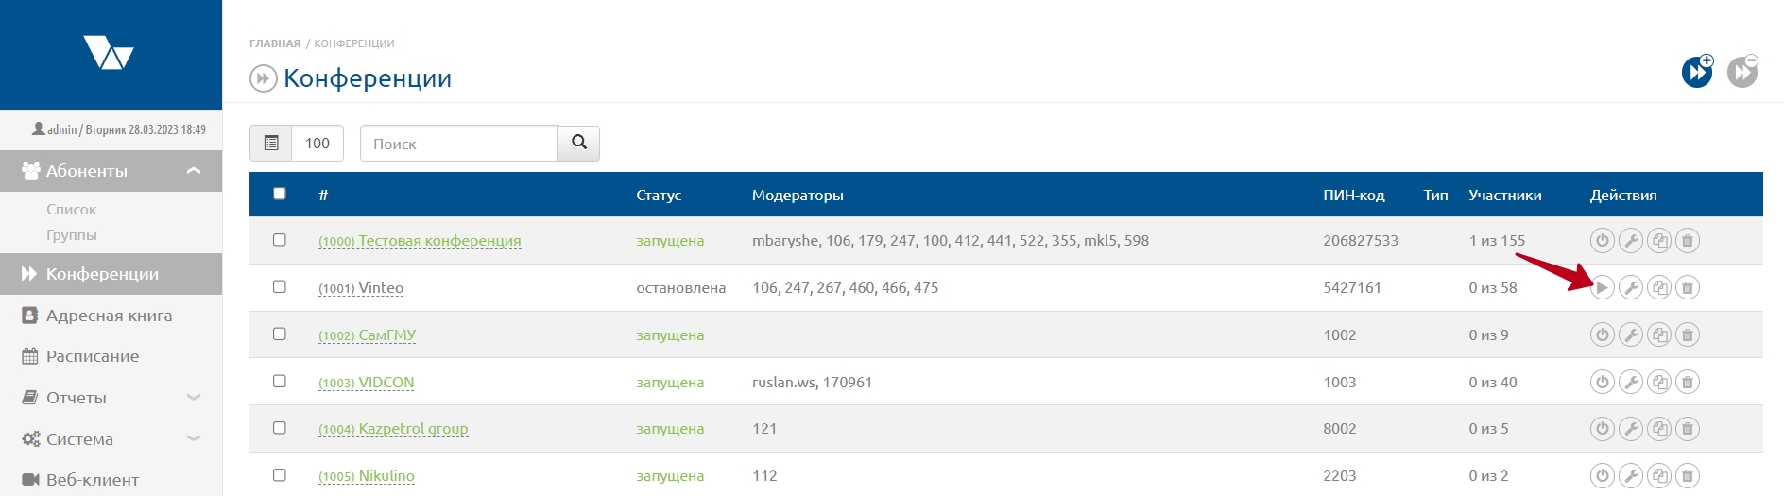The image size is (1784, 496).
Task: Open the (1005) Nikulino link
Action: tap(366, 476)
